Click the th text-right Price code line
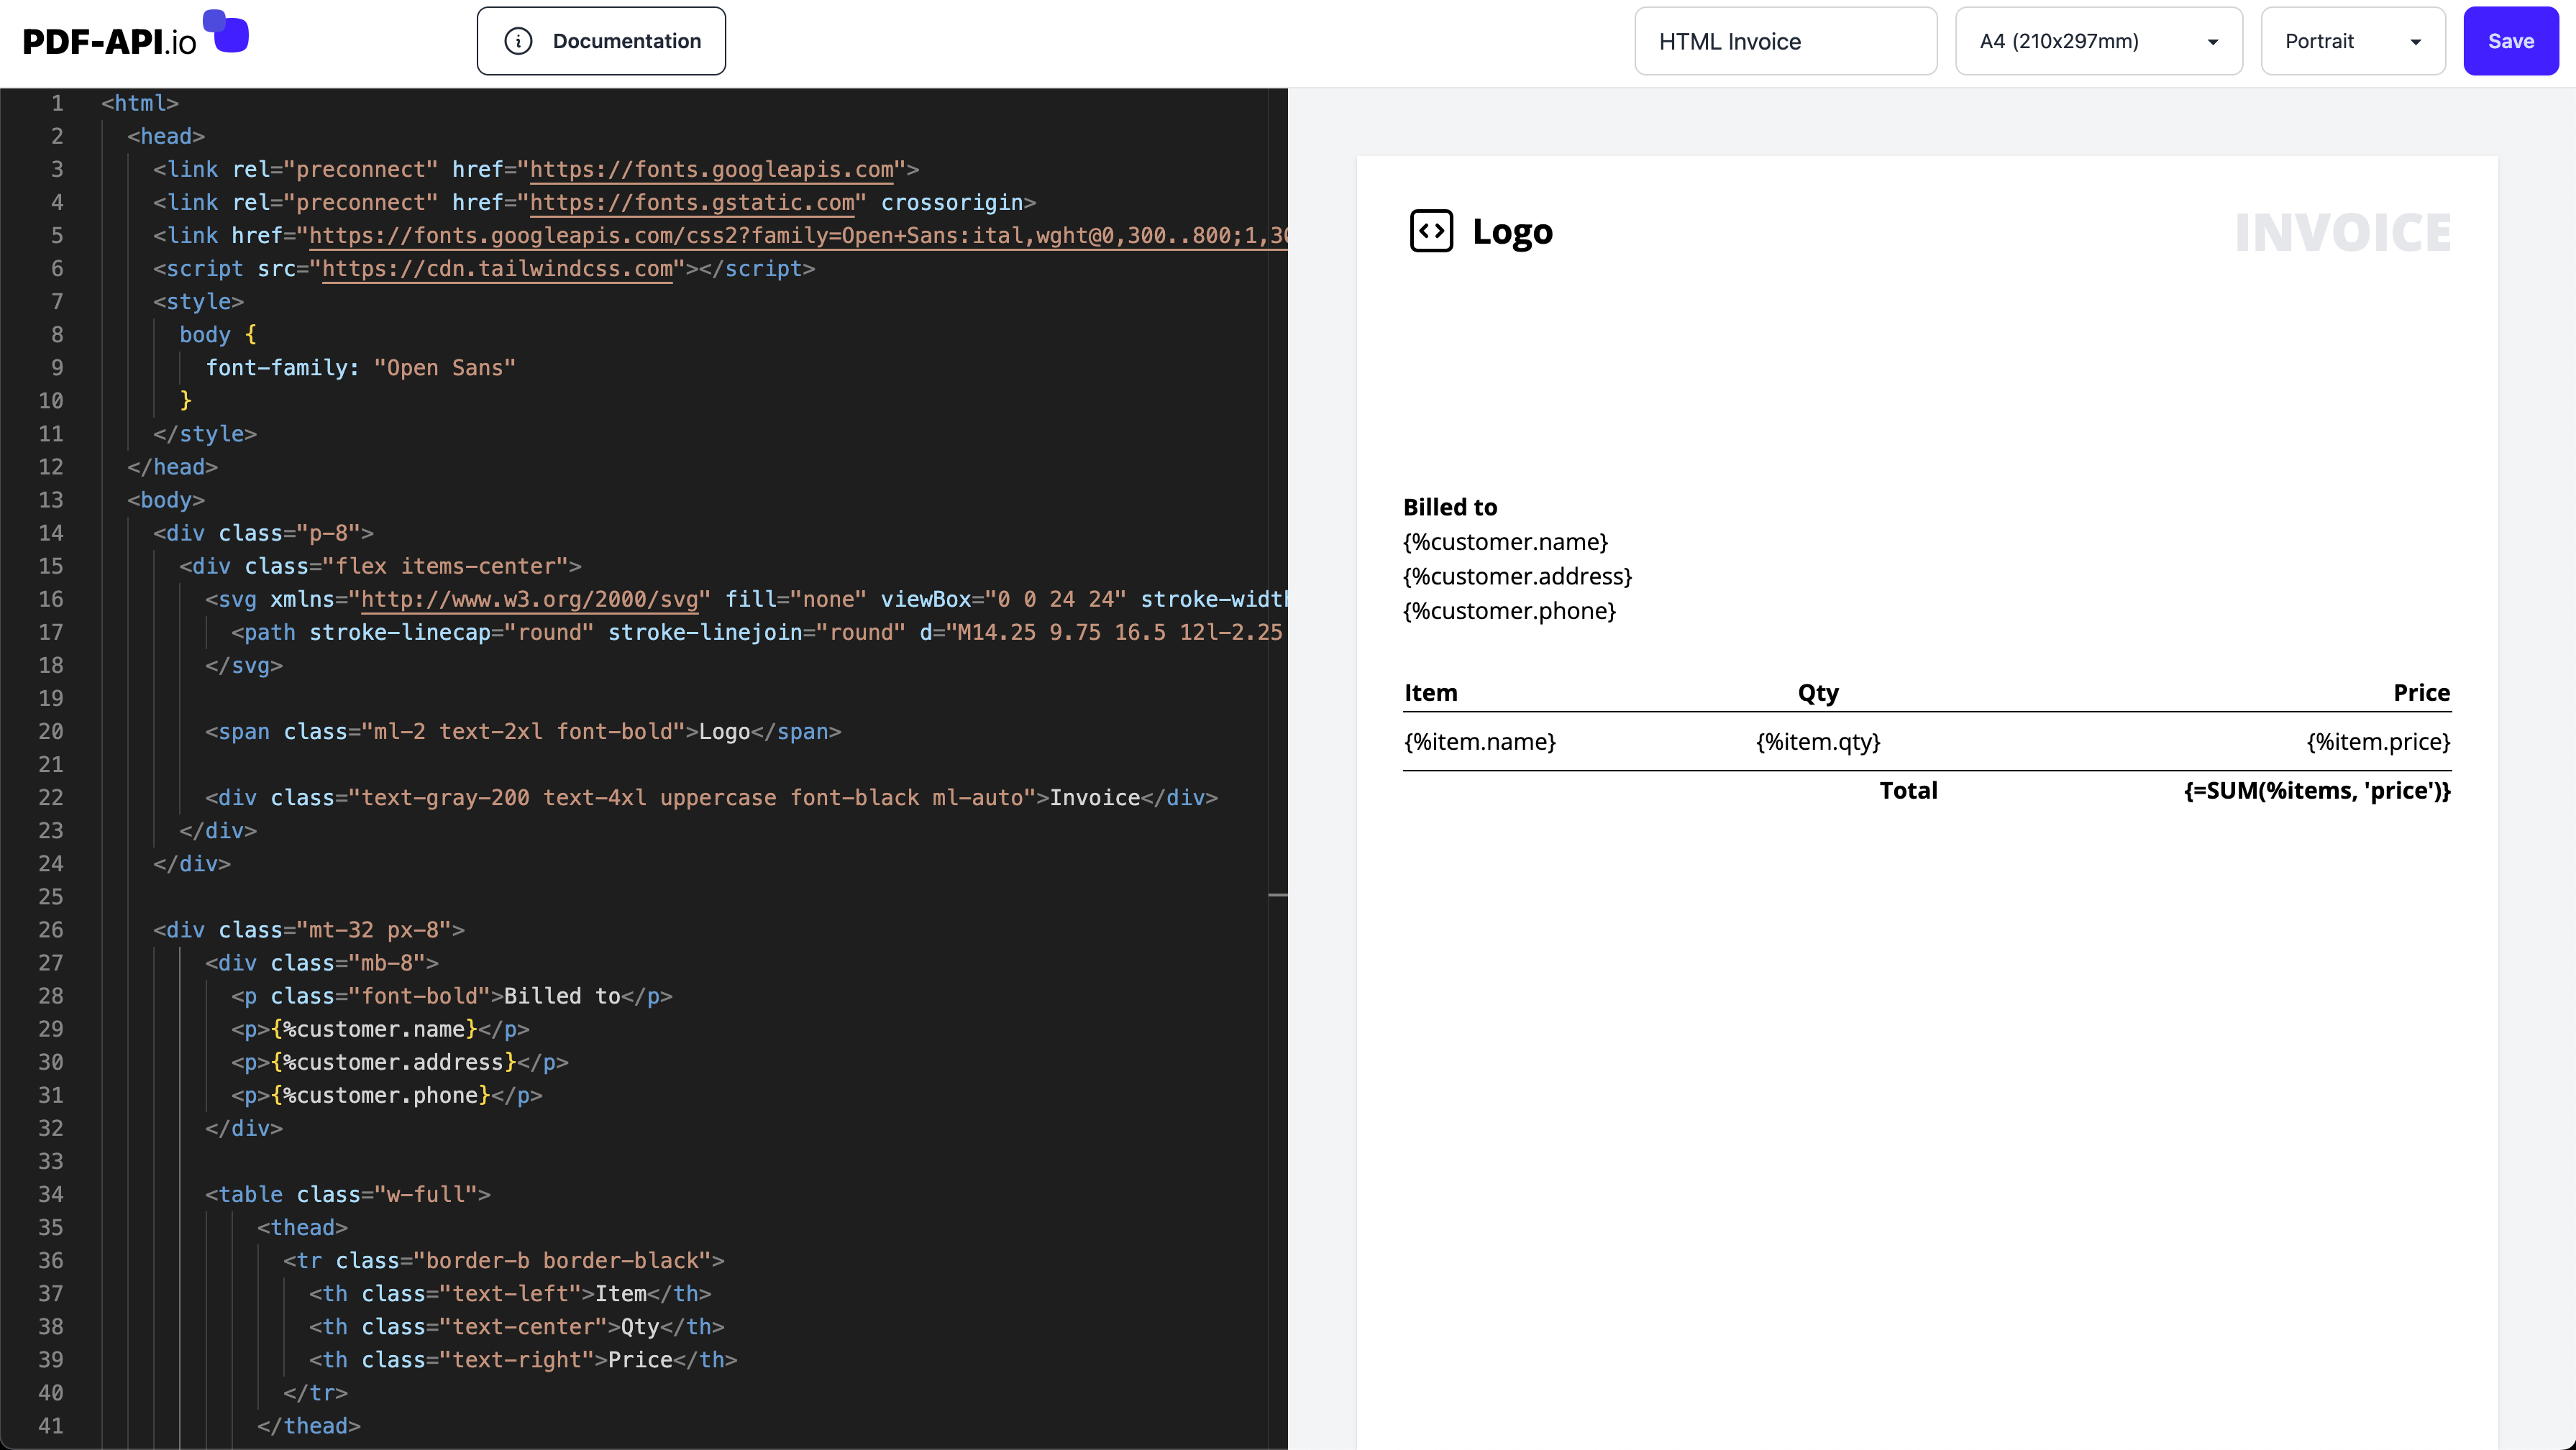Viewport: 2576px width, 1450px height. [x=523, y=1360]
